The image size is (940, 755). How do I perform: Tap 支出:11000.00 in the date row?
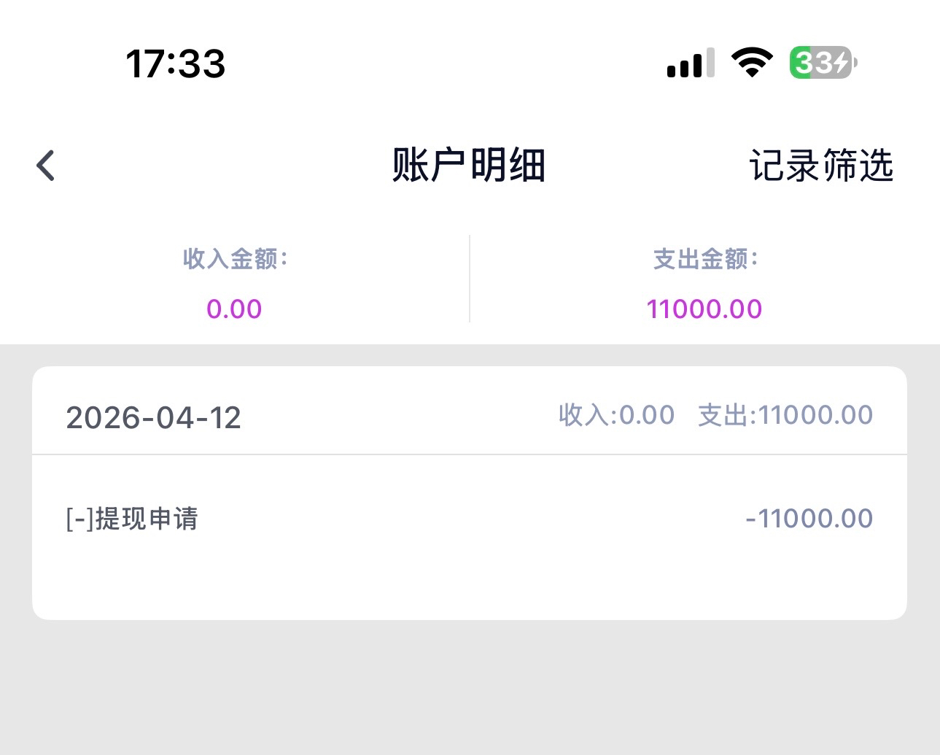tap(785, 415)
